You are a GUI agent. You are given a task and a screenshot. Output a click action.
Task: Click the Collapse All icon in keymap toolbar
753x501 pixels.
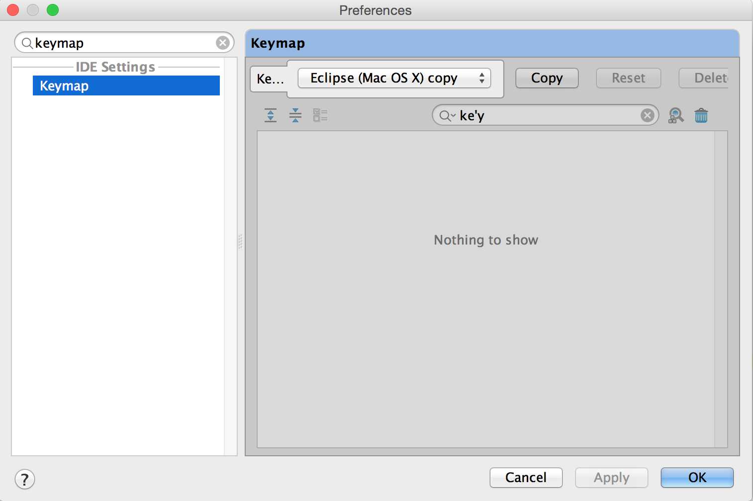[295, 115]
